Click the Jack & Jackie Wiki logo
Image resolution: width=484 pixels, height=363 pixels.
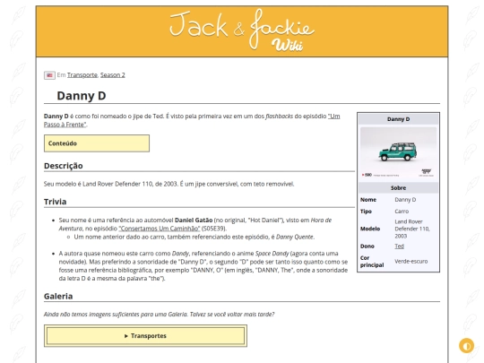tap(242, 30)
